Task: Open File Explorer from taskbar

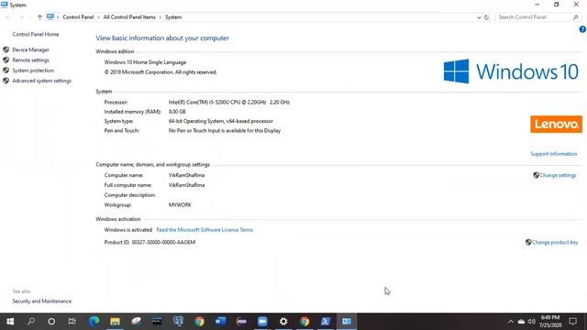Action: pyautogui.click(x=115, y=322)
